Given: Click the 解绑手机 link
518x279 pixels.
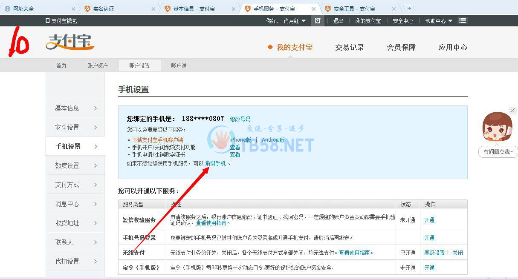Looking at the screenshot, I should coord(215,163).
